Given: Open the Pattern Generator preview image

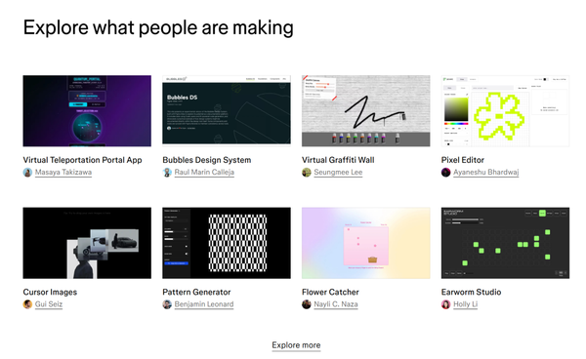Looking at the screenshot, I should [227, 243].
